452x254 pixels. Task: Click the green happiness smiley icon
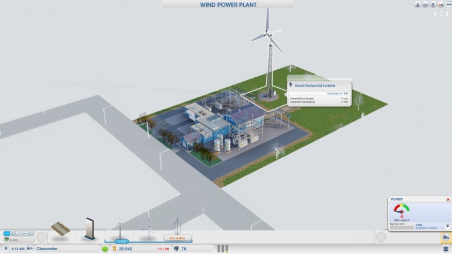point(105,249)
